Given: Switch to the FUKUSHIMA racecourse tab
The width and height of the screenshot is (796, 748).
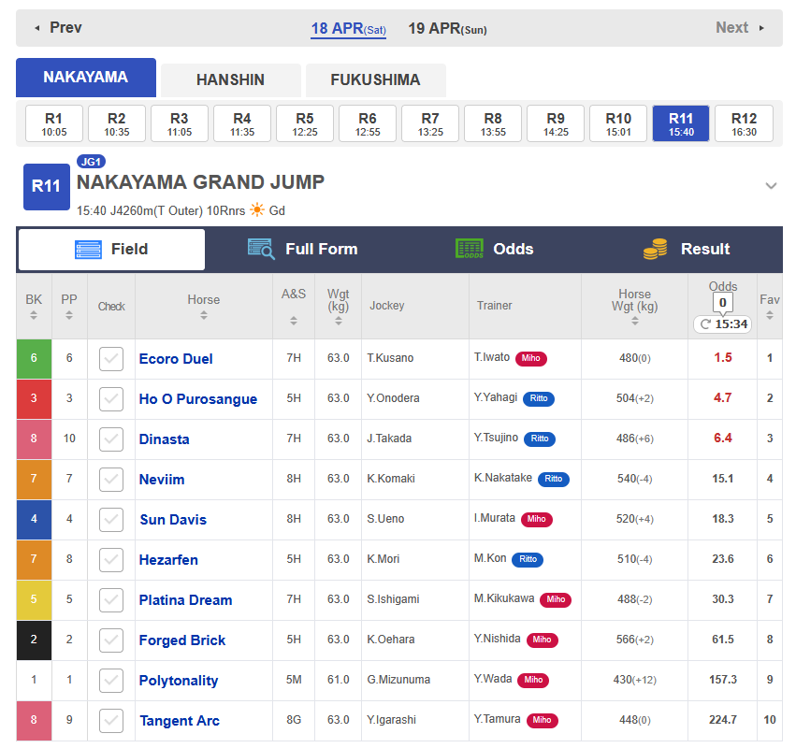Looking at the screenshot, I should [376, 80].
